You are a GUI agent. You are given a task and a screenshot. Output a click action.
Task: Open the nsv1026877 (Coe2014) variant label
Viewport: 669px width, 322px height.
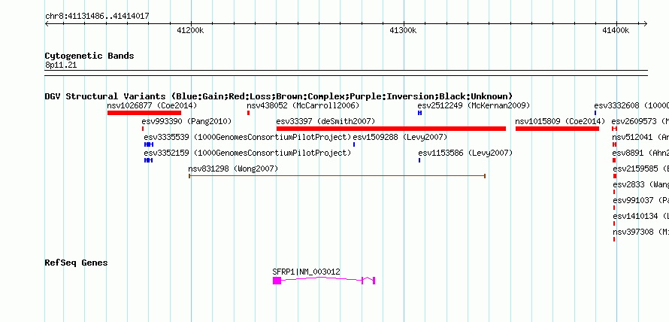tap(152, 105)
